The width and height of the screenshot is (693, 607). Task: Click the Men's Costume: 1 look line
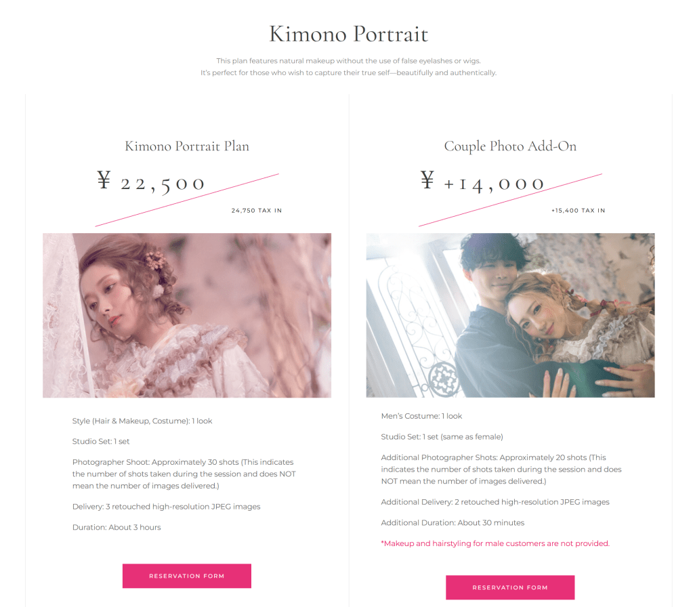(421, 416)
